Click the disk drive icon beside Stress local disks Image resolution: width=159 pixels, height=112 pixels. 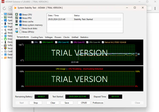17,29
